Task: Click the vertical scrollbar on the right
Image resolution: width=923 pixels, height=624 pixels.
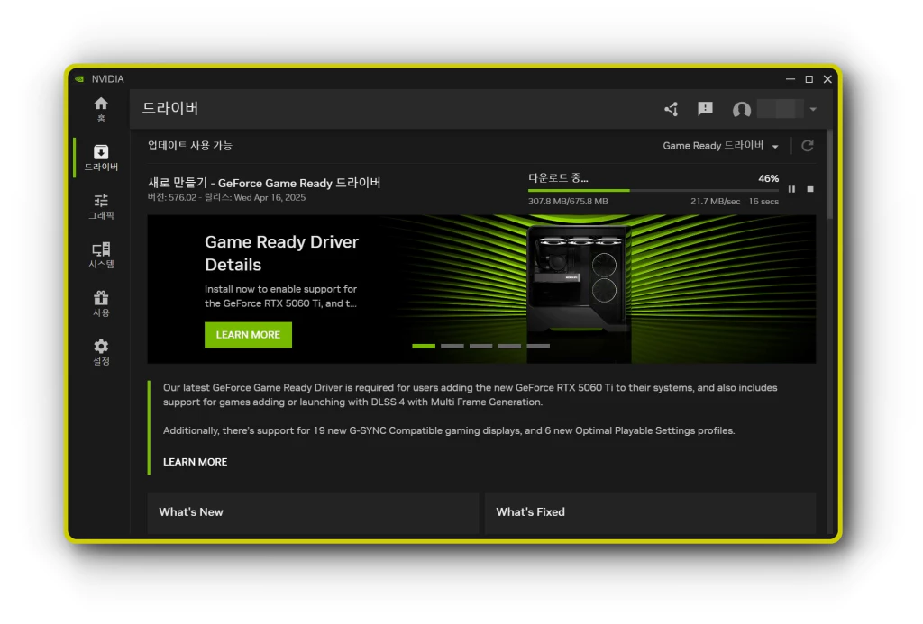Action: [x=830, y=174]
